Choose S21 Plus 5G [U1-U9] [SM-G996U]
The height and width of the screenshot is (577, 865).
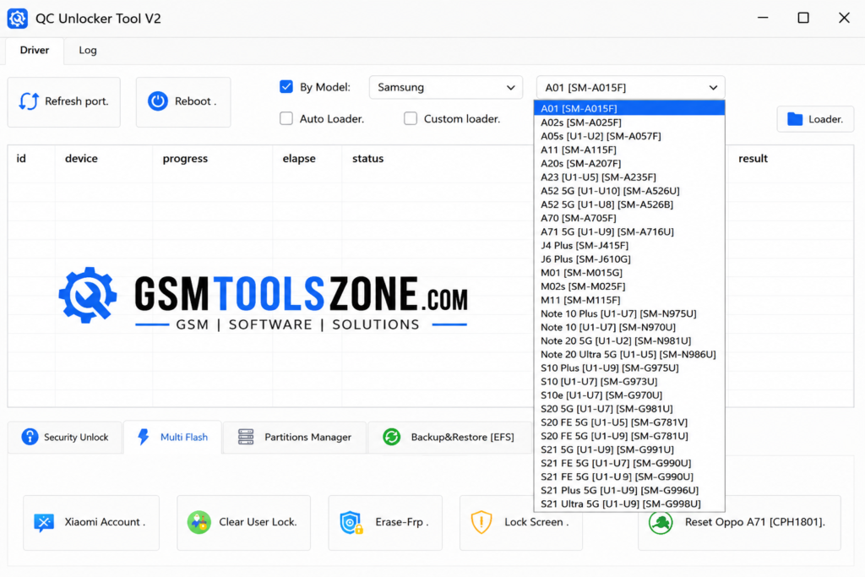[629, 490]
